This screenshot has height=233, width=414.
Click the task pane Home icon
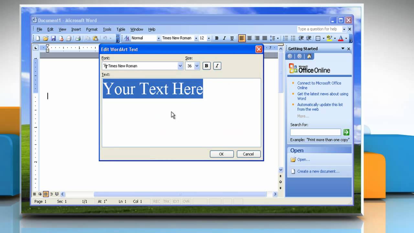click(309, 56)
